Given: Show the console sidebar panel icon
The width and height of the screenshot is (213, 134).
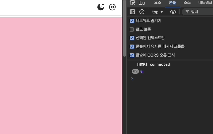Looking at the screenshot, I should coord(132,12).
